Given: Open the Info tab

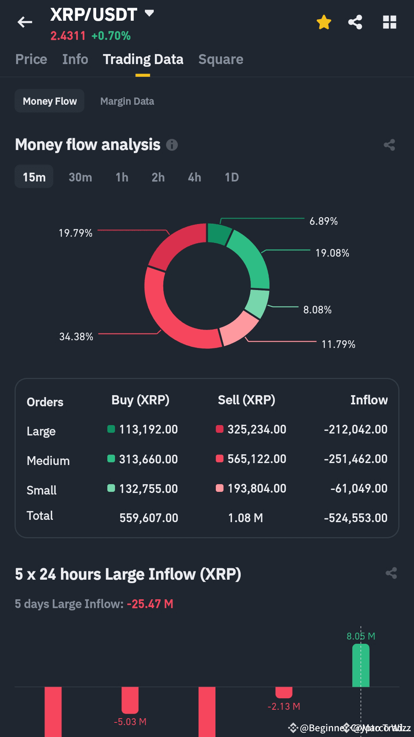Looking at the screenshot, I should [75, 59].
